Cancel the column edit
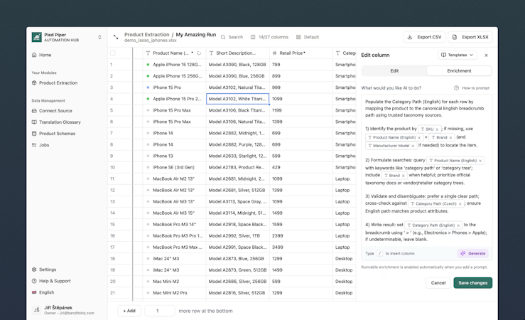This screenshot has width=525, height=320. pyautogui.click(x=438, y=283)
